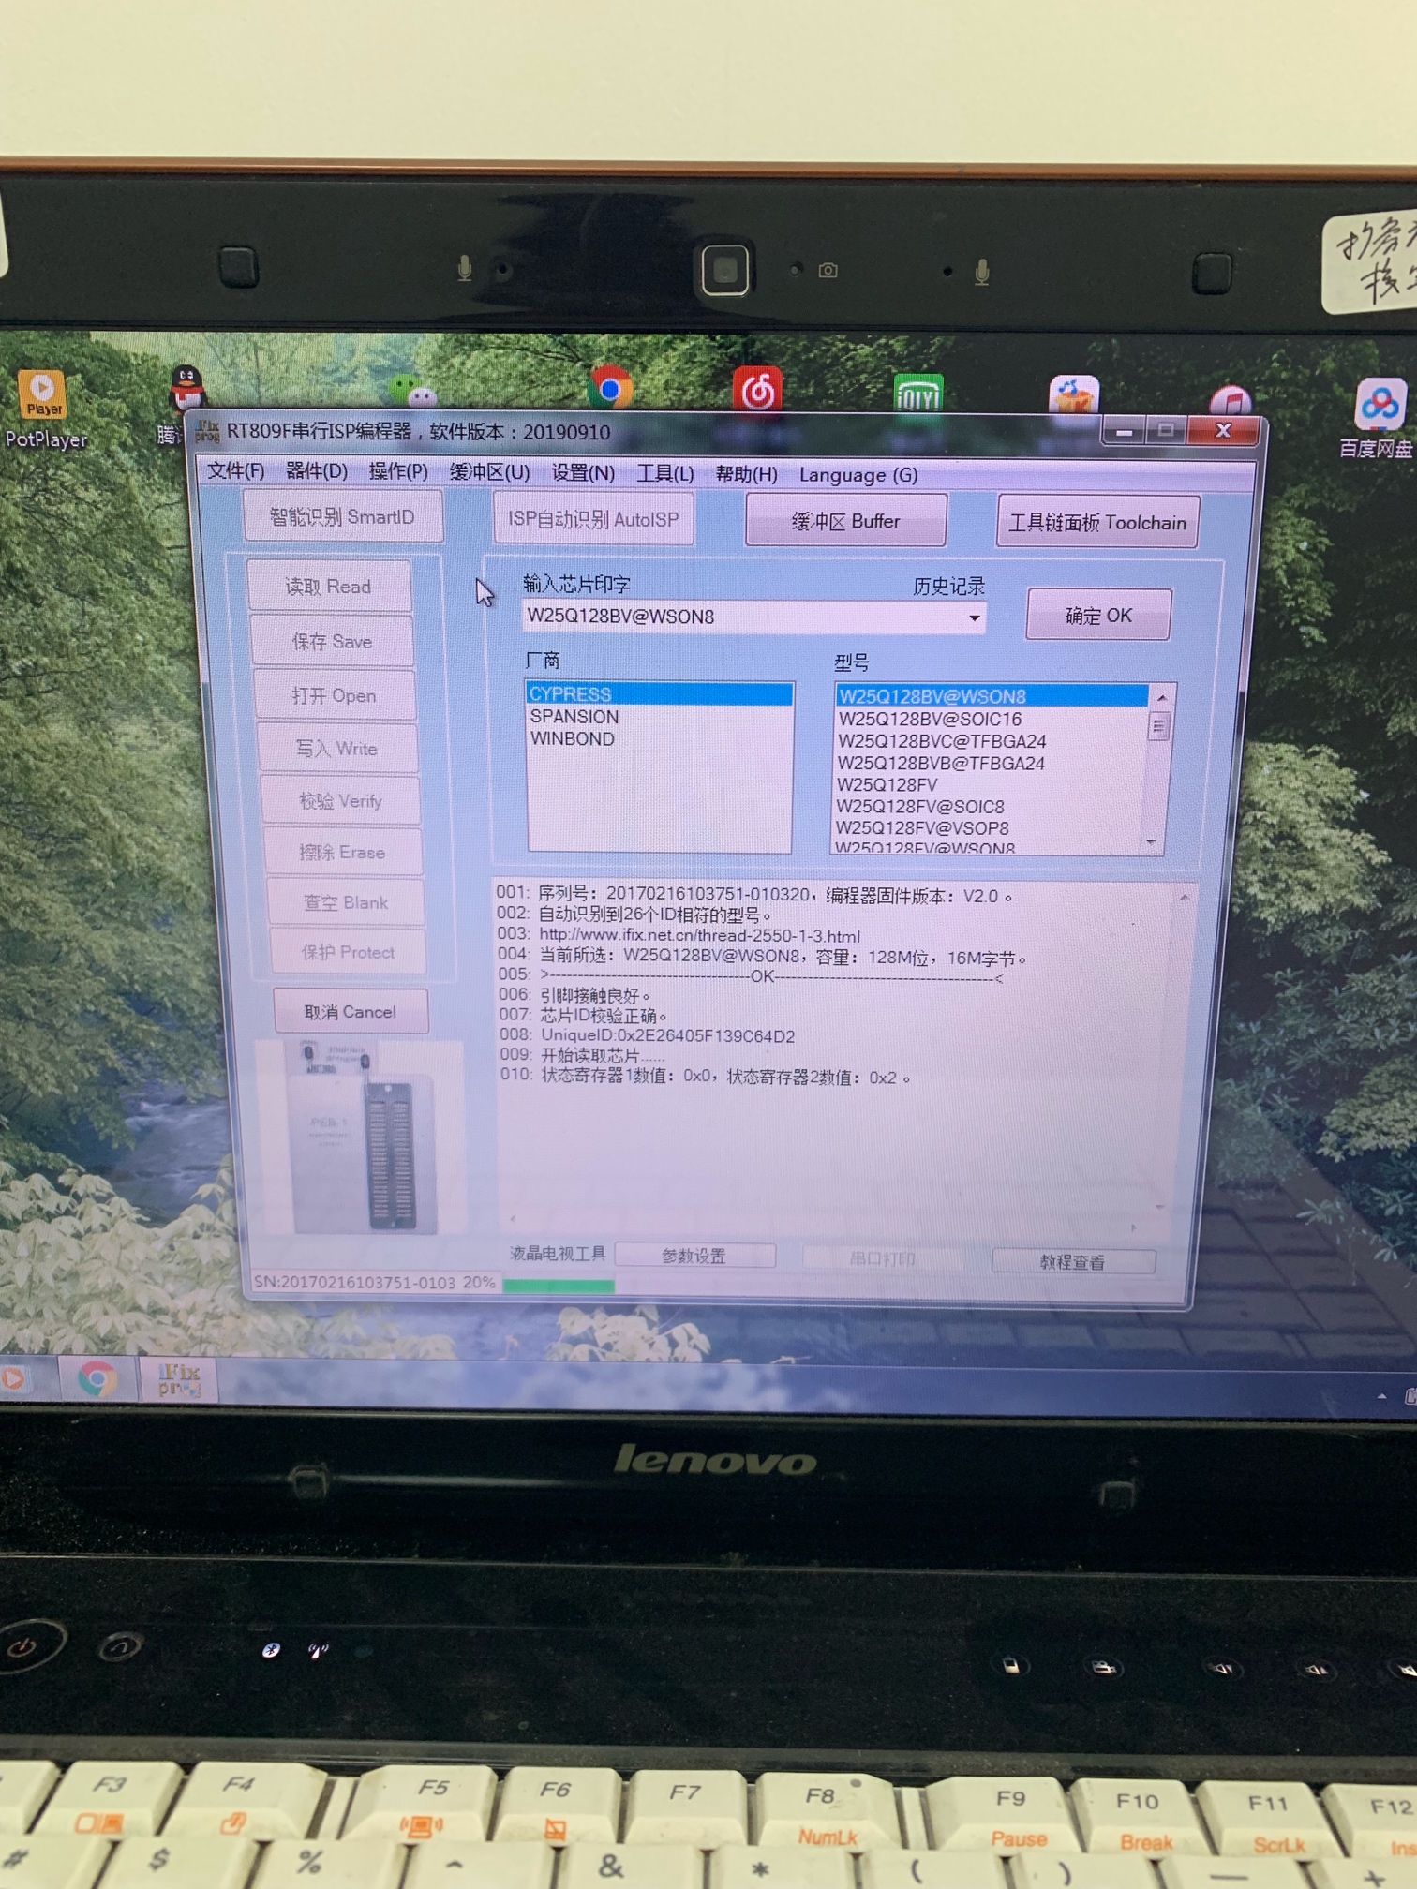Launch Chrome from the desktop shortcut
This screenshot has height=1889, width=1417.
tap(610, 388)
